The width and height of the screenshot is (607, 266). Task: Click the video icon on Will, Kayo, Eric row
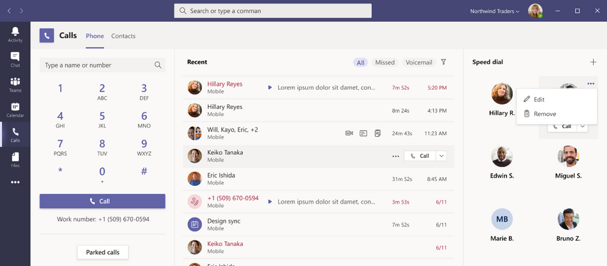(x=349, y=133)
